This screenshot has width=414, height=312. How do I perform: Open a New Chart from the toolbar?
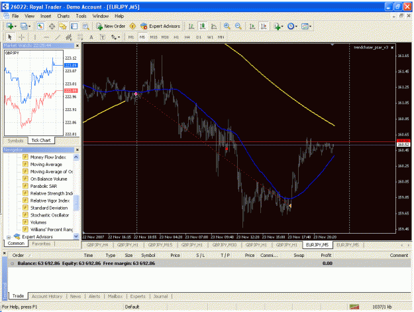coord(10,26)
